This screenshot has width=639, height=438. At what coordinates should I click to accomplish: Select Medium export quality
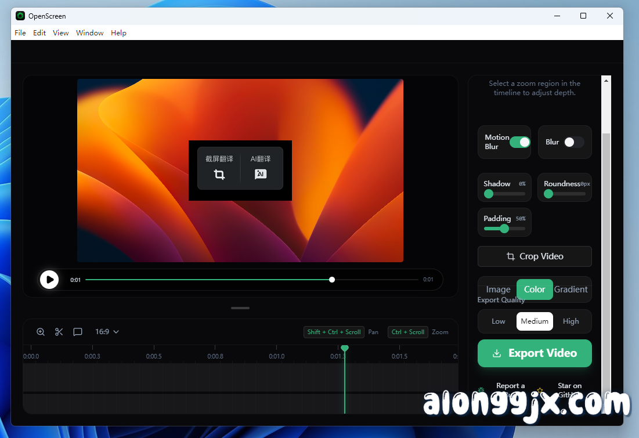[x=534, y=321]
